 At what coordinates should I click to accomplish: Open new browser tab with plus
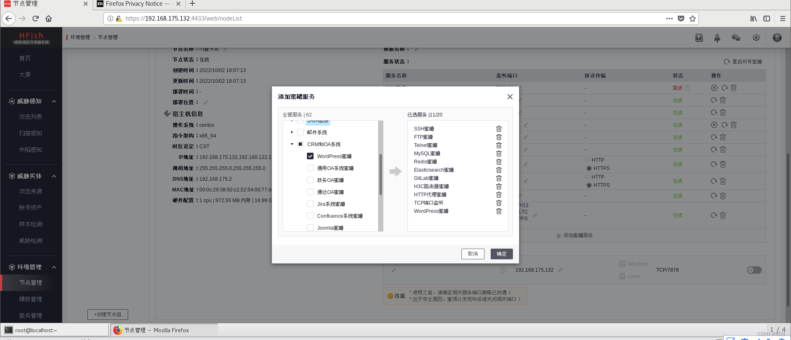192,4
